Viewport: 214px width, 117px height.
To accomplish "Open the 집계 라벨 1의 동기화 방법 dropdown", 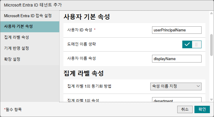I will [176, 86].
